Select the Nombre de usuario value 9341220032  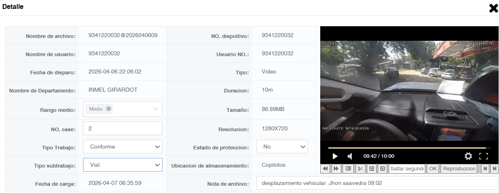pyautogui.click(x=104, y=53)
